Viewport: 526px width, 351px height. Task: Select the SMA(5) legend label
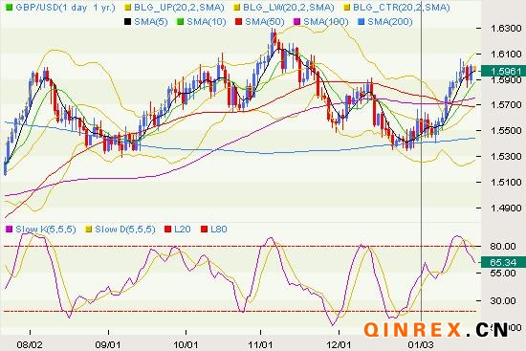151,22
